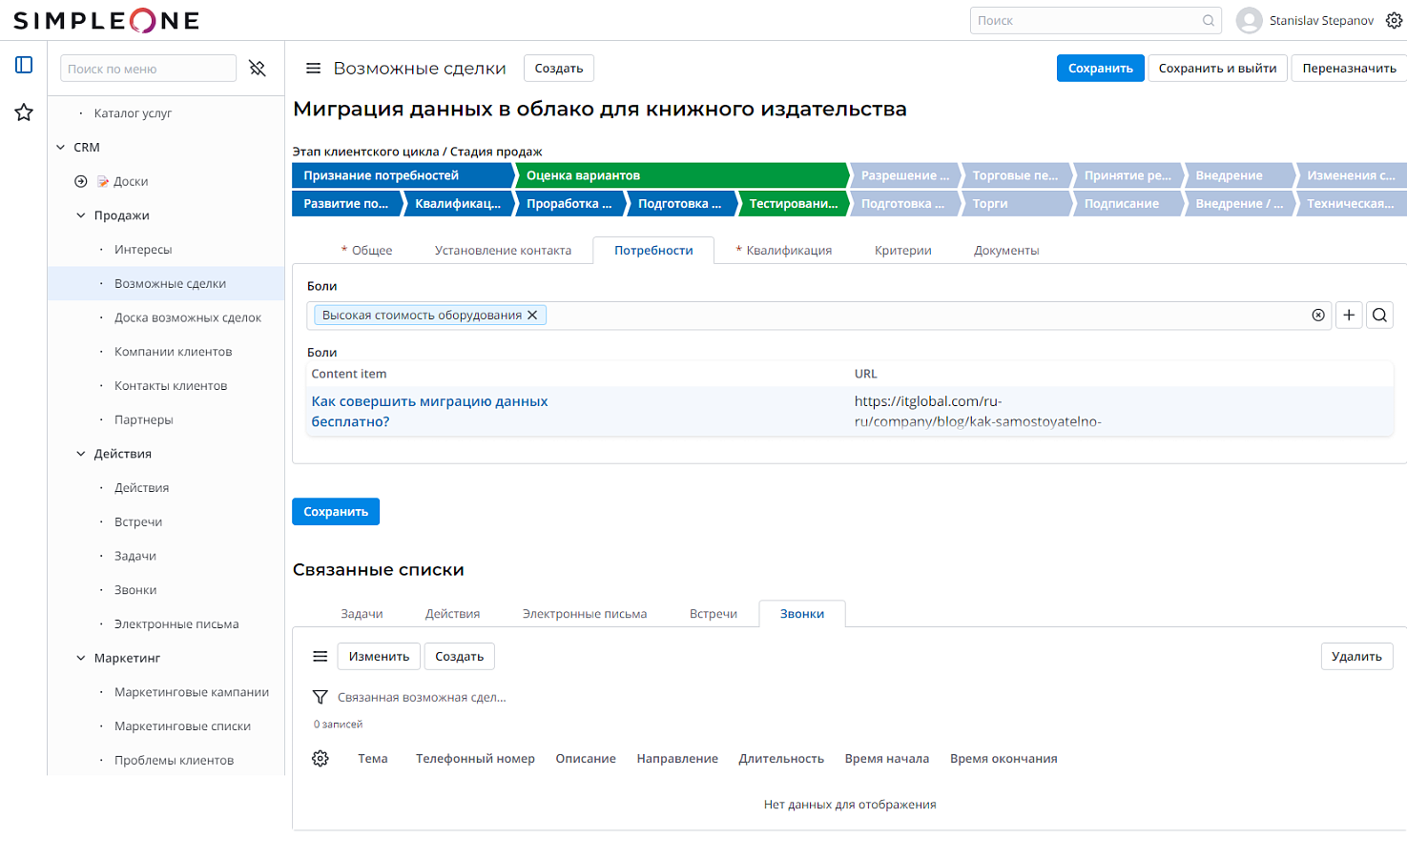The height and width of the screenshot is (858, 1407).
Task: Open the favorites star icon
Action: pos(24,112)
